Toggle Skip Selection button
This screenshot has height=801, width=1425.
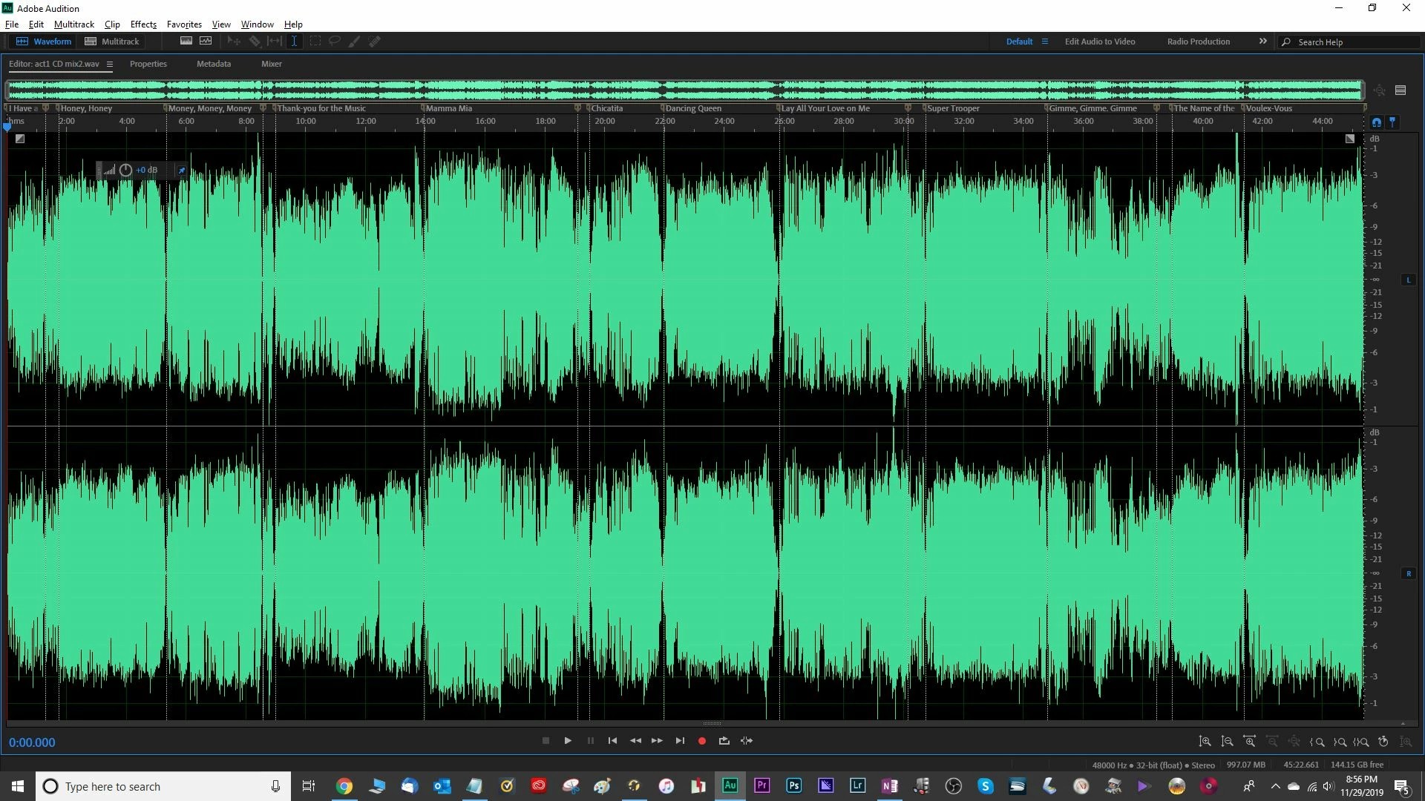(747, 741)
